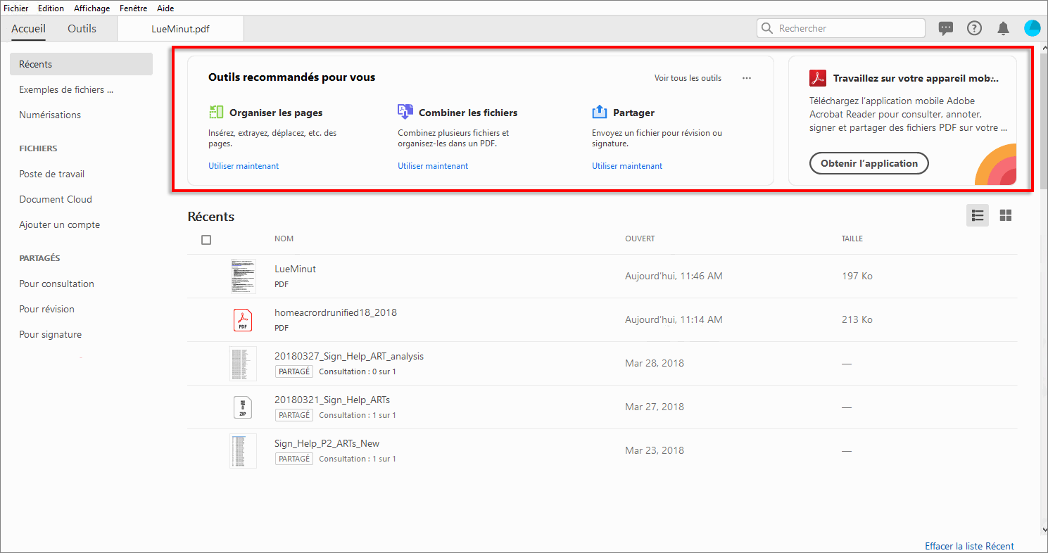The image size is (1048, 553).
Task: Click the Organiser les pages icon
Action: point(216,112)
